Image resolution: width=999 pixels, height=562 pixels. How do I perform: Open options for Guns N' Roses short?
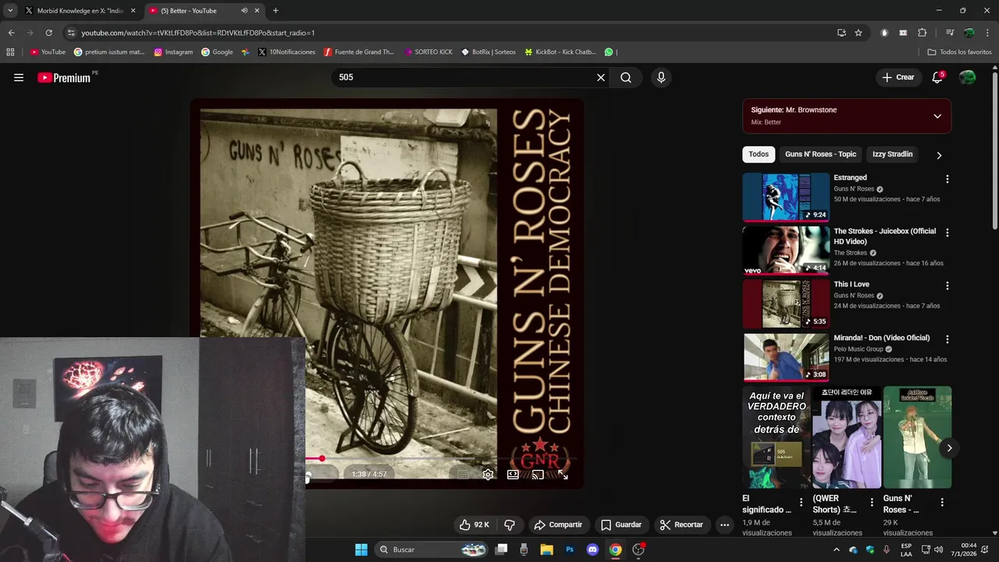(x=942, y=503)
